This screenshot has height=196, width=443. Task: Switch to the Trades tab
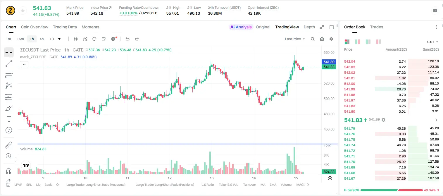coord(376,27)
